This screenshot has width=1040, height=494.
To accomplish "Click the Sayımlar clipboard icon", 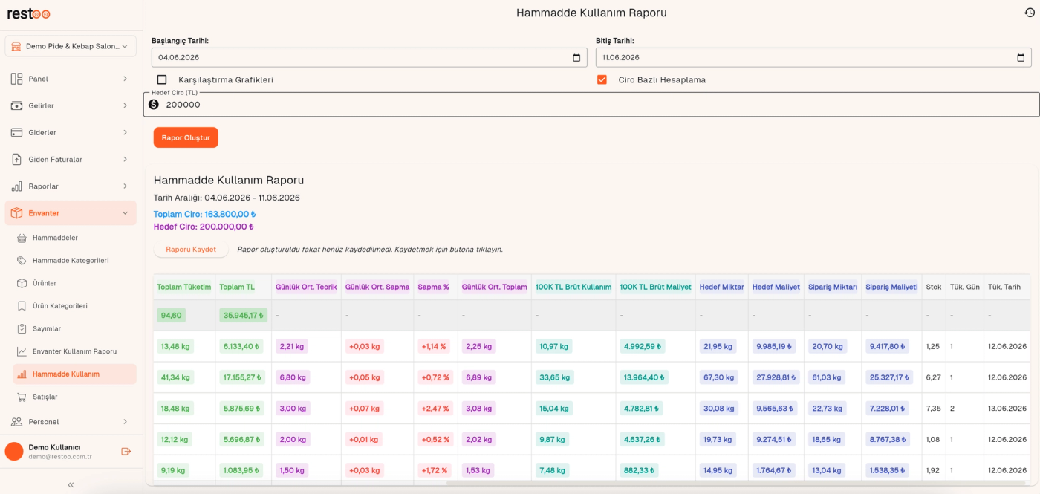I will click(x=22, y=328).
